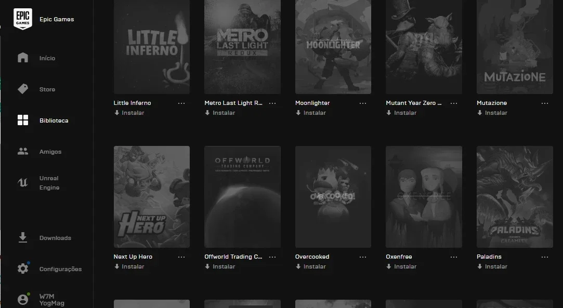Install Mutazione
This screenshot has width=563, height=308.
point(492,113)
